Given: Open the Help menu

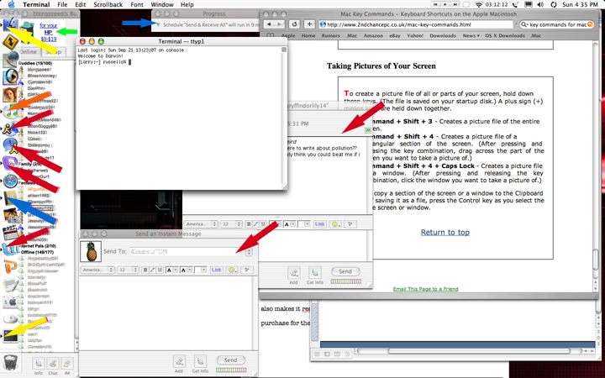Looking at the screenshot, I should point(187,5).
